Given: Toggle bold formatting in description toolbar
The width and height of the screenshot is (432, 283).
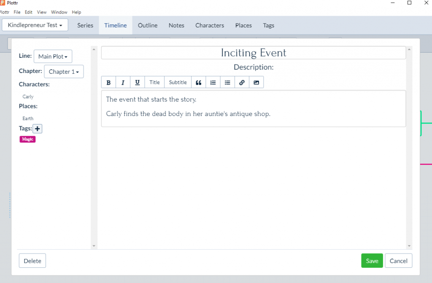Looking at the screenshot, I should [108, 82].
